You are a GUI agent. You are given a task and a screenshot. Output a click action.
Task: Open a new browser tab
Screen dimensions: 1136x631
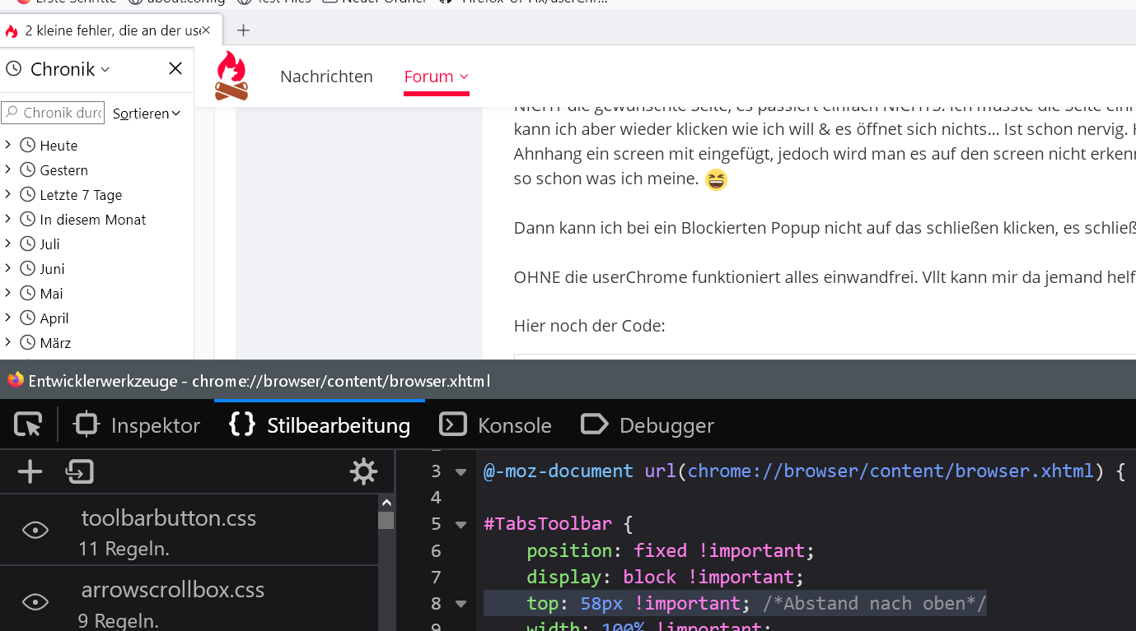coord(243,31)
